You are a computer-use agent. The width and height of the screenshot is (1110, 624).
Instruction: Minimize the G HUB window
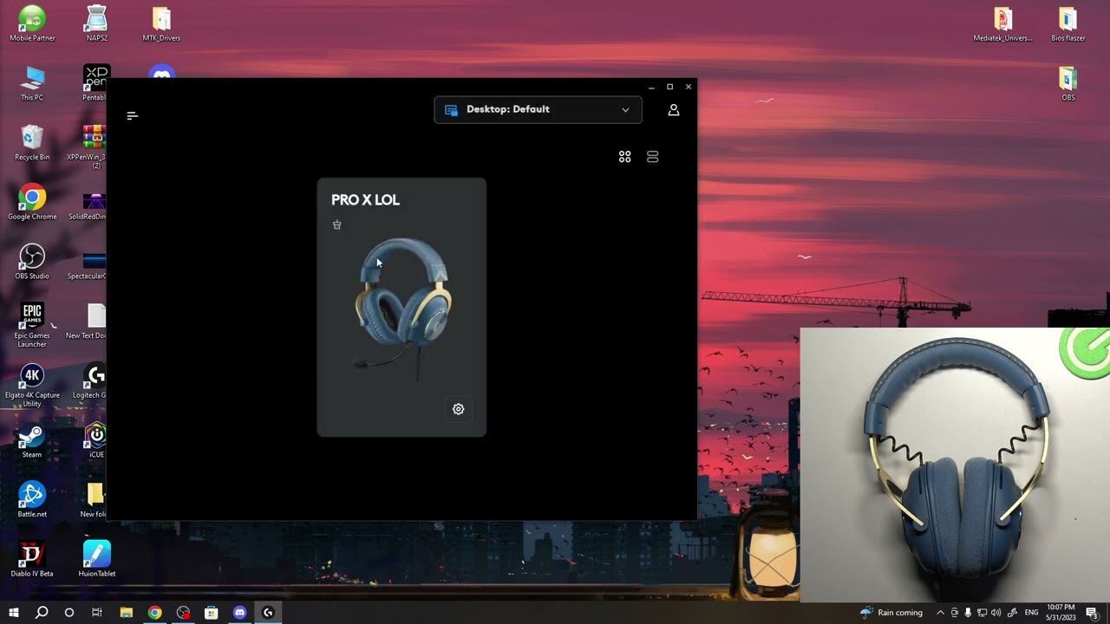(x=651, y=87)
